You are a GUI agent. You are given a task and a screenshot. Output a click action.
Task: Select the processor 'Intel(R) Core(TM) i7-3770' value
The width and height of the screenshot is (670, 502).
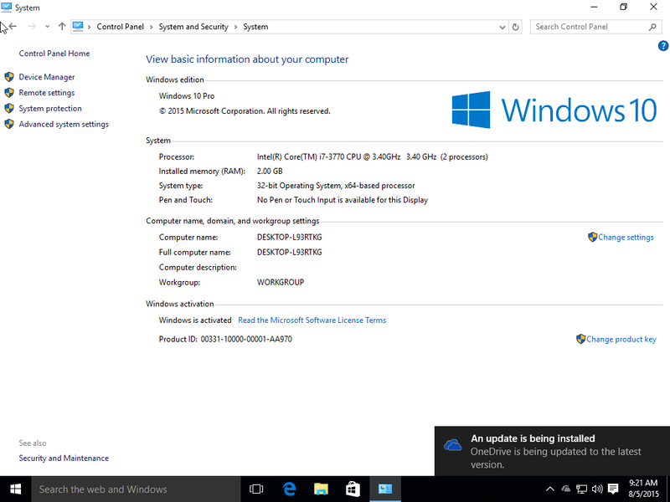coord(372,157)
